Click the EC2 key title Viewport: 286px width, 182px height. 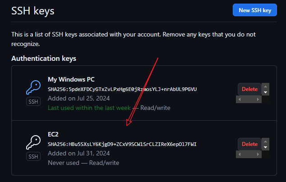[x=53, y=134]
